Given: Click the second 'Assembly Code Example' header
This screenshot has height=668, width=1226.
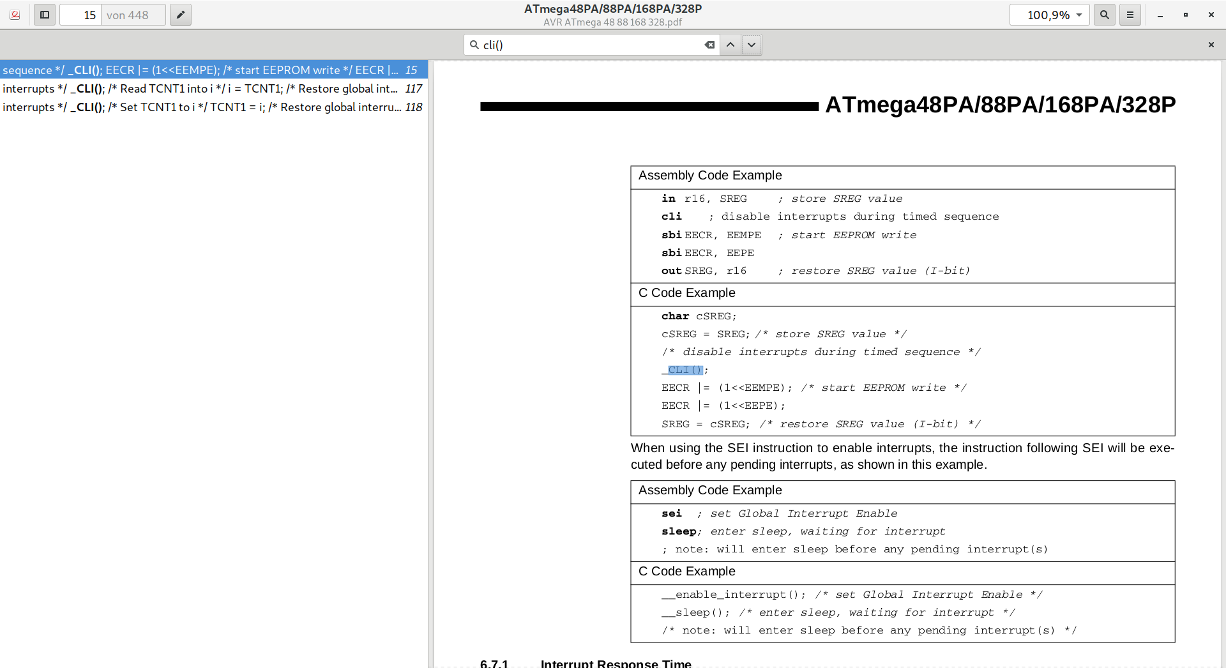Looking at the screenshot, I should click(x=710, y=490).
